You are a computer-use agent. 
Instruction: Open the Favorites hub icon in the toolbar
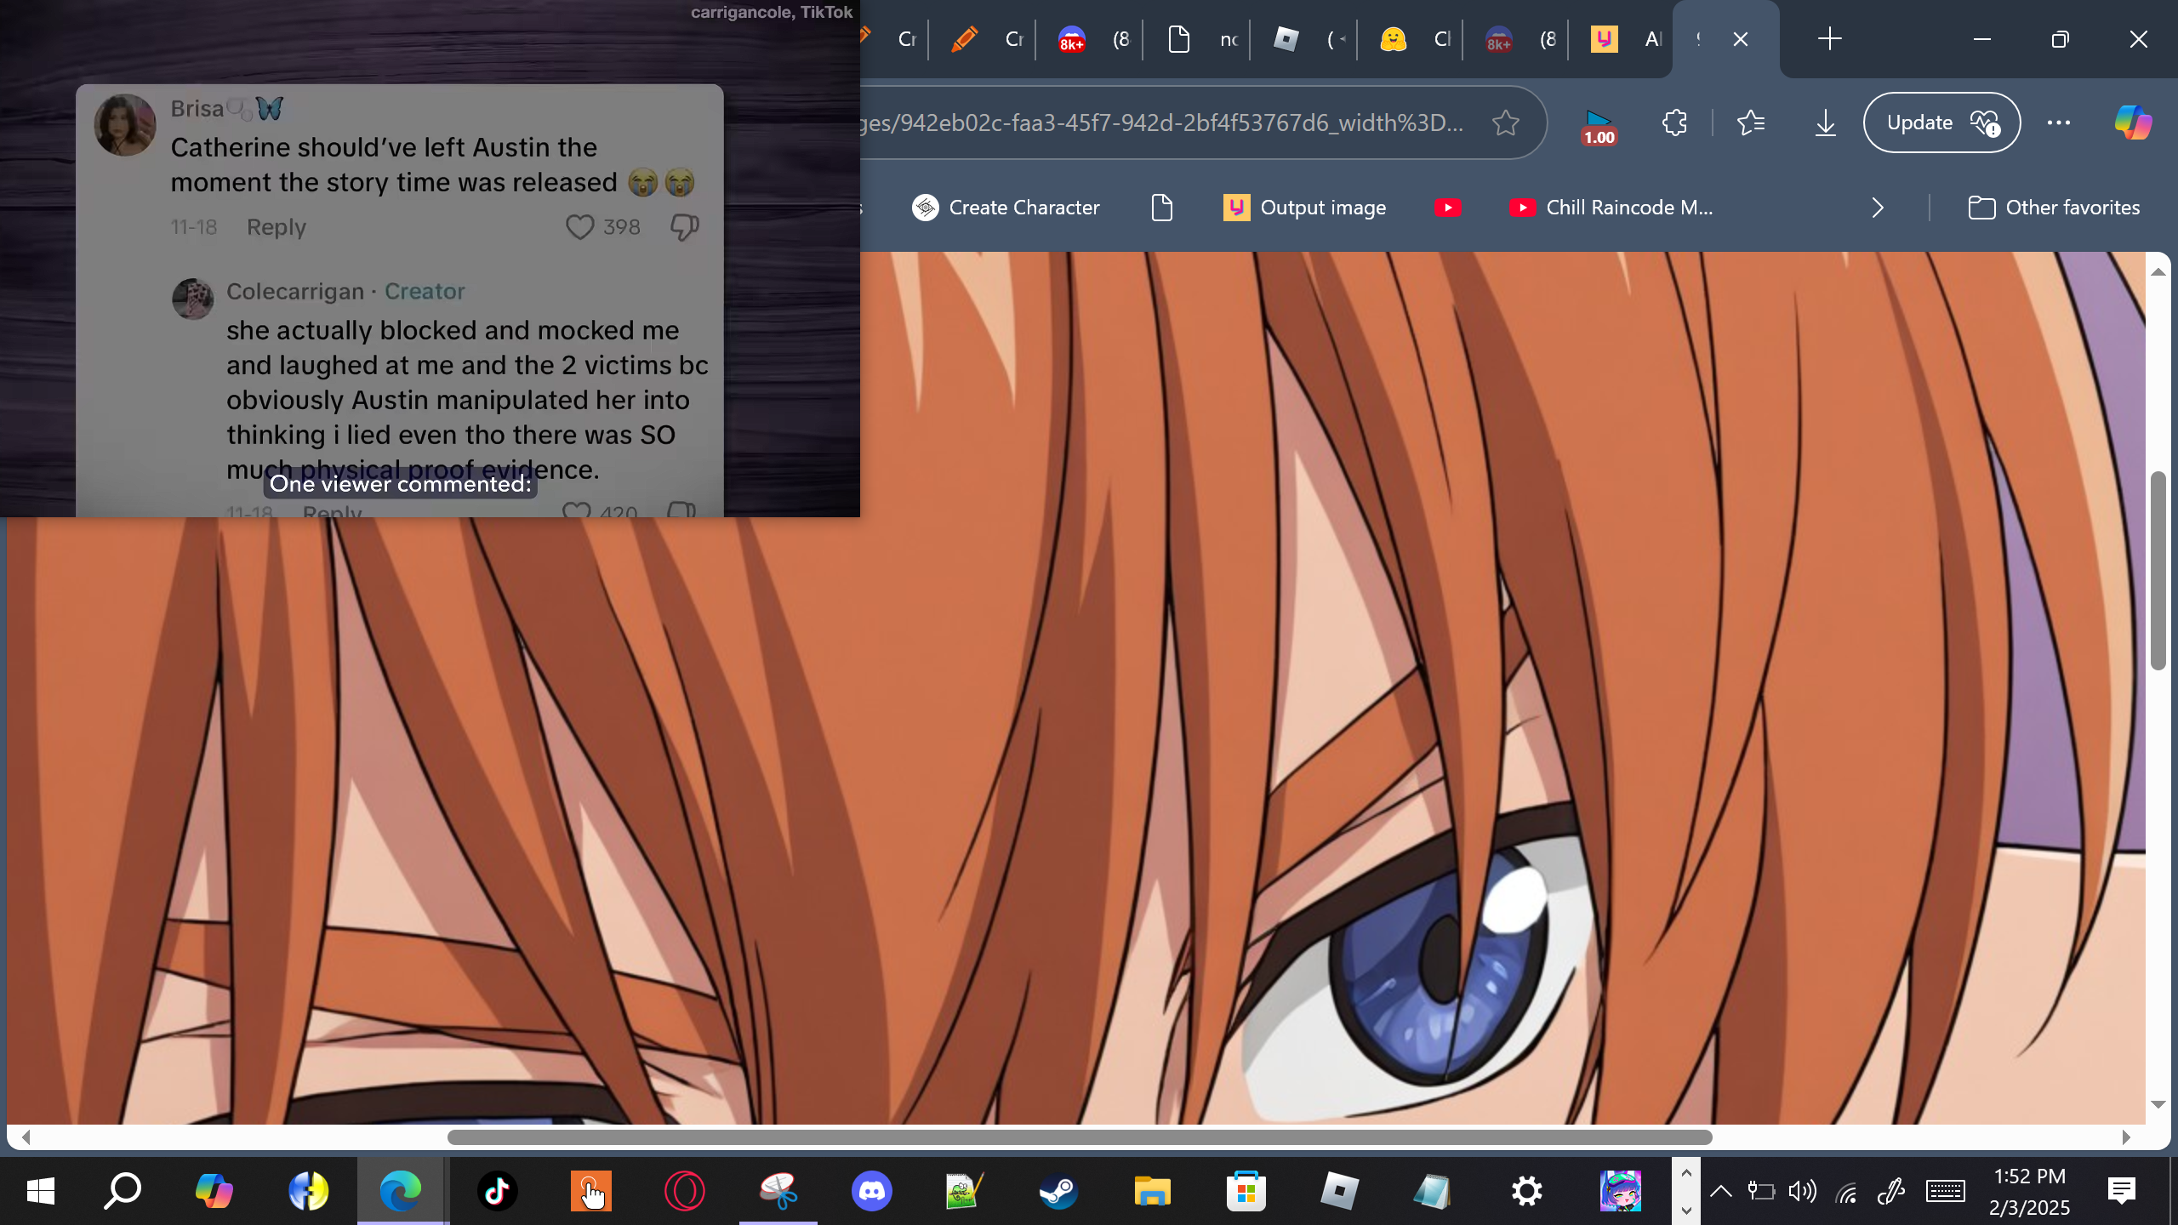(1751, 122)
